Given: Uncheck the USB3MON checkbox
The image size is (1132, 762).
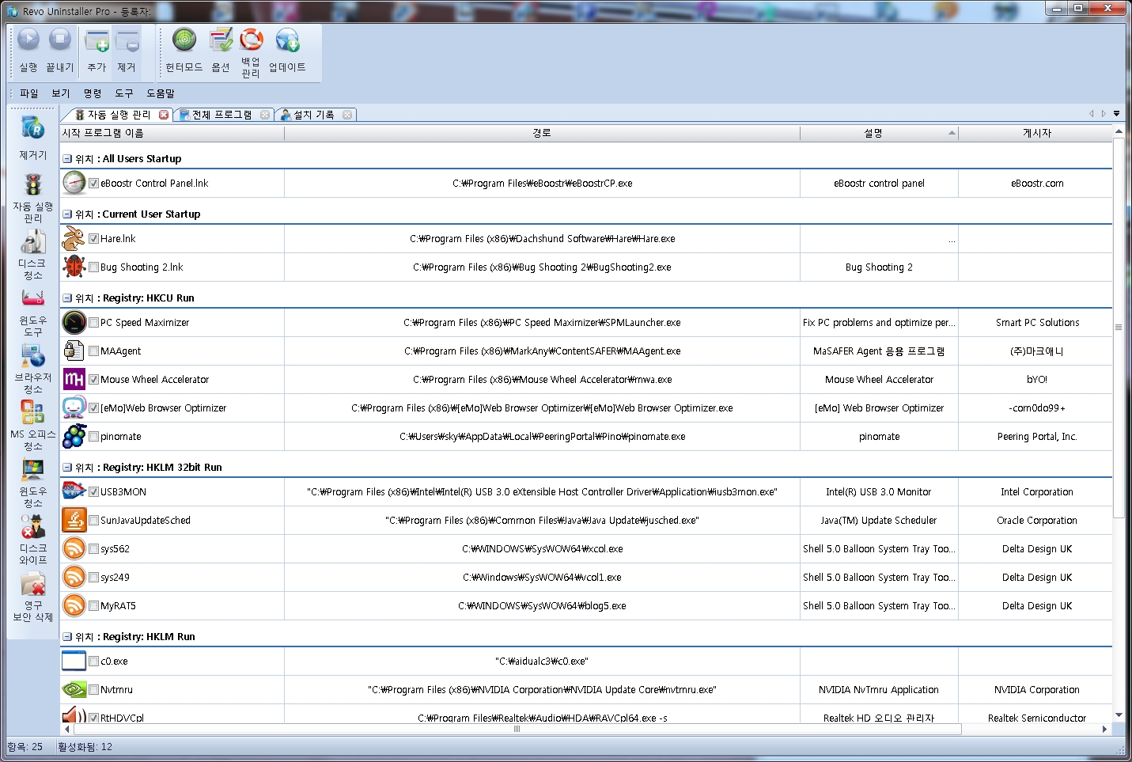Looking at the screenshot, I should (x=94, y=492).
